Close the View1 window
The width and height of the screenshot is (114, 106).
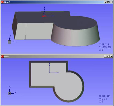tap(111, 56)
